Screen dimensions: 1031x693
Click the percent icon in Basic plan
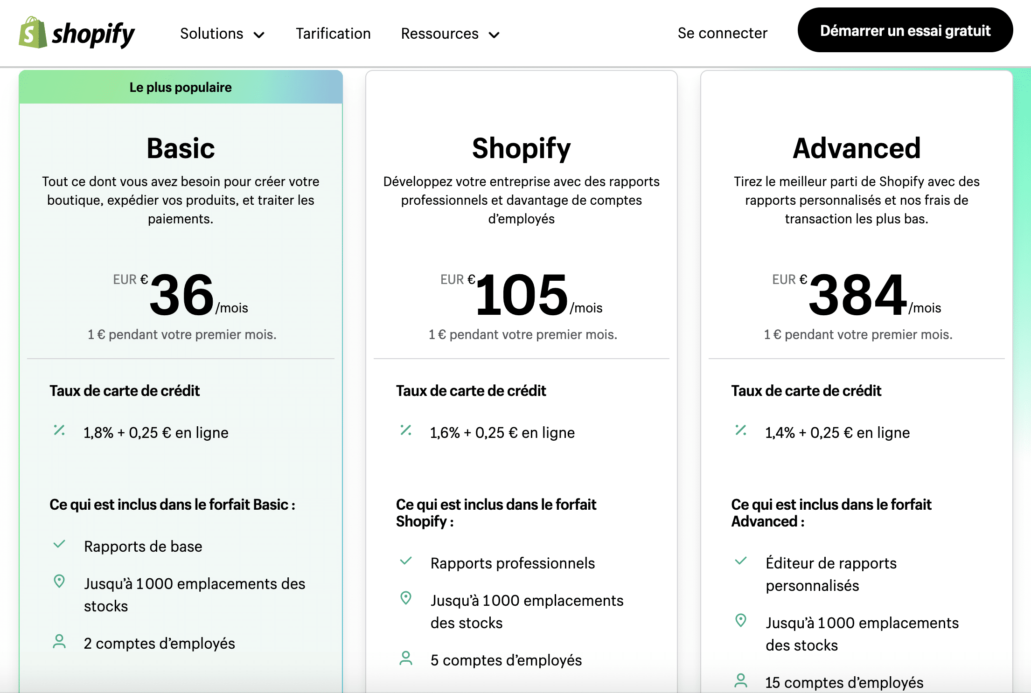click(x=59, y=430)
